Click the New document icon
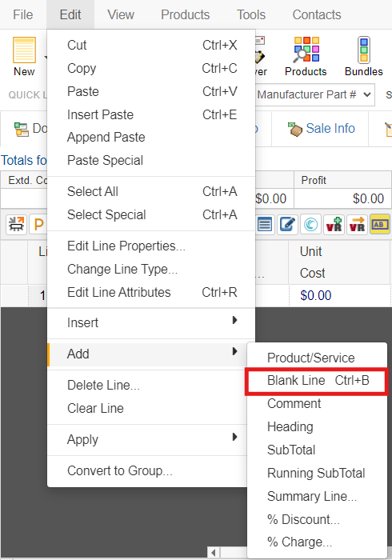Screen dimensions: 392x560 click(24, 50)
